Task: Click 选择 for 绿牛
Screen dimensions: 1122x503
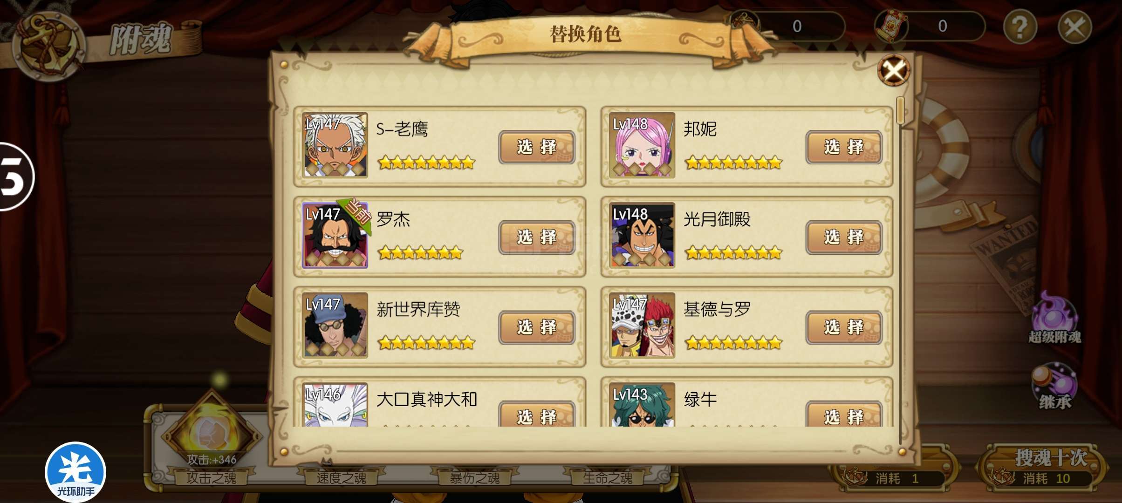Action: [844, 414]
